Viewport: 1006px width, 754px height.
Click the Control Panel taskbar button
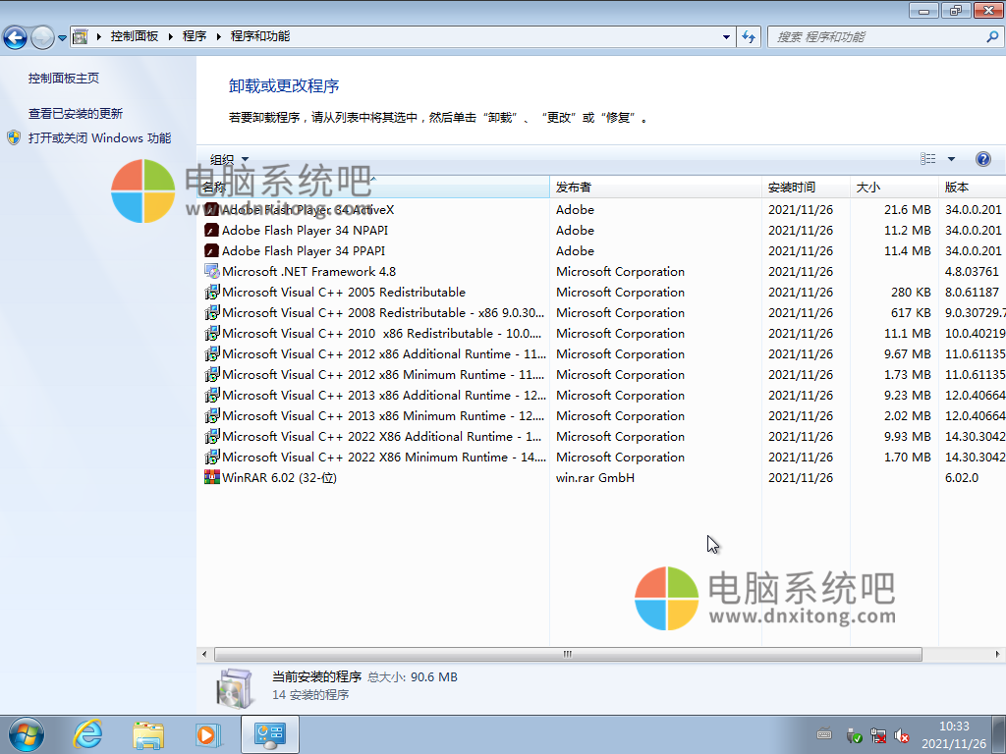[x=270, y=734]
